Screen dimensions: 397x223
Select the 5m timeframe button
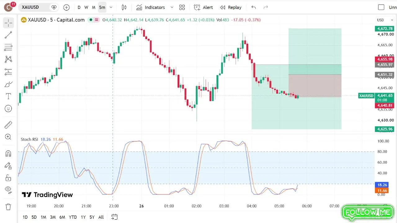pos(102,7)
